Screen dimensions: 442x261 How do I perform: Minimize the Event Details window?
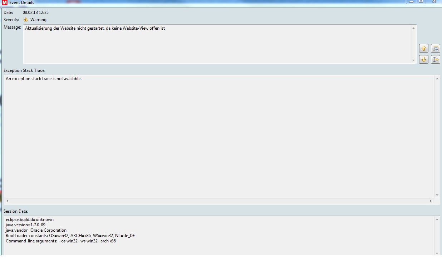pos(411,1)
